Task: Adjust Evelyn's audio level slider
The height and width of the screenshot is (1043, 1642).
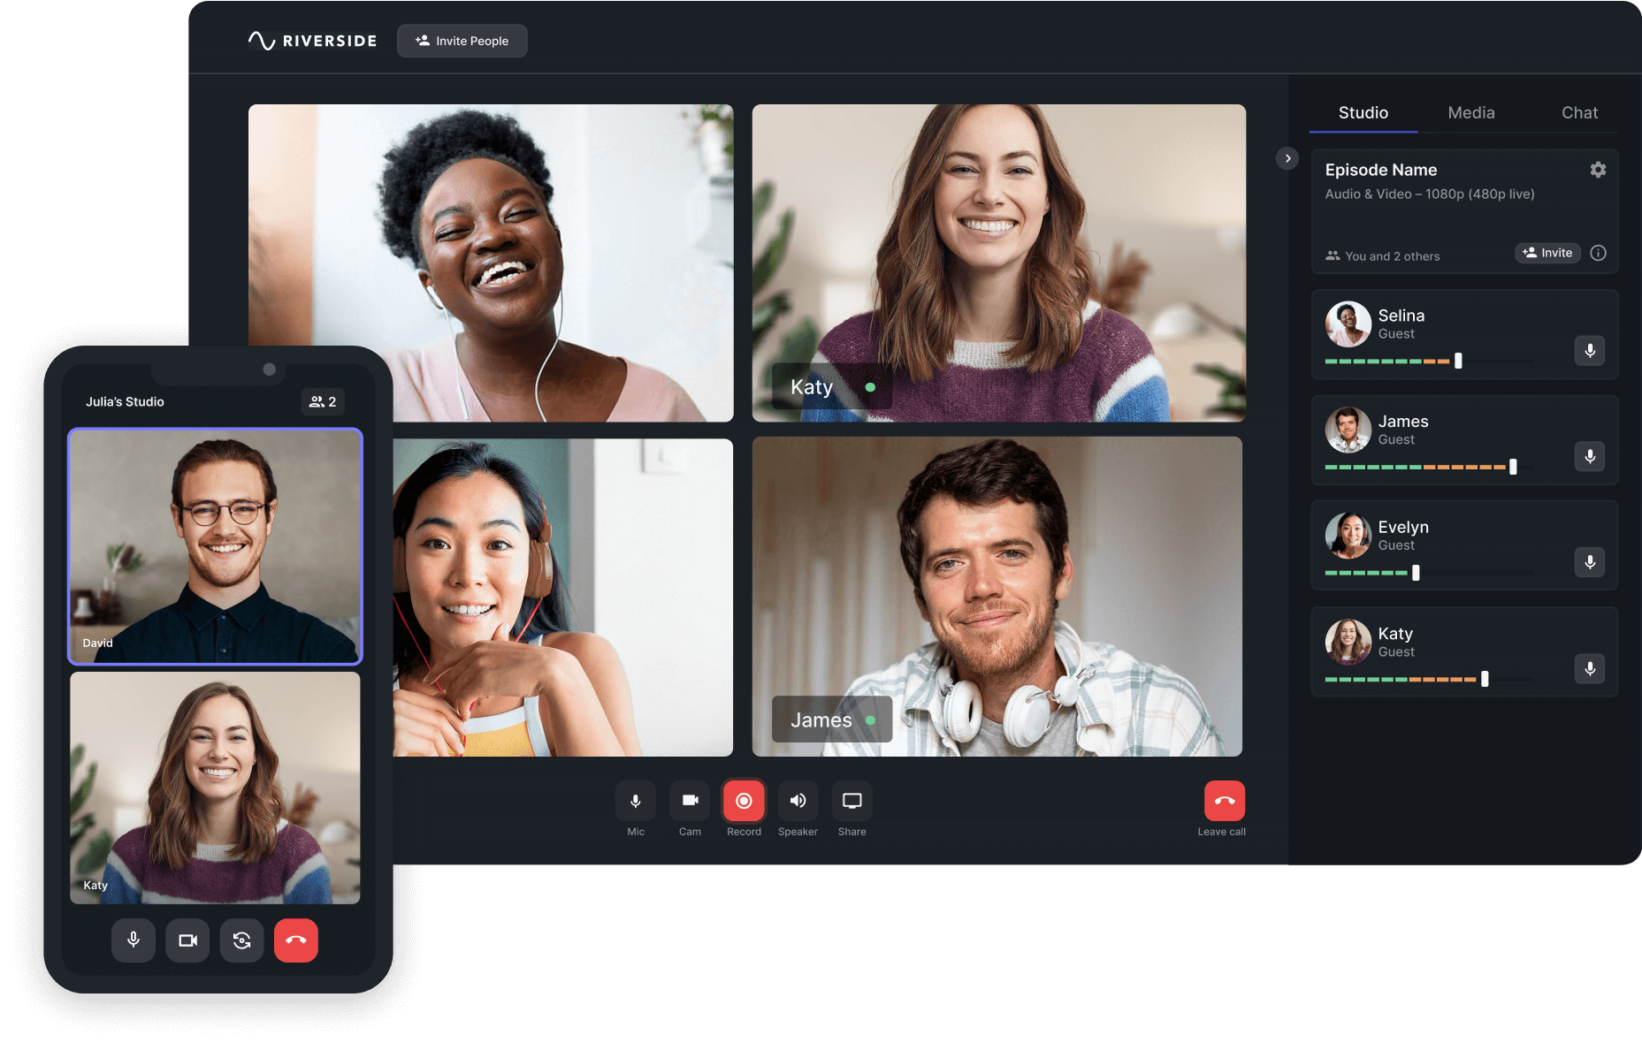Action: tap(1416, 573)
